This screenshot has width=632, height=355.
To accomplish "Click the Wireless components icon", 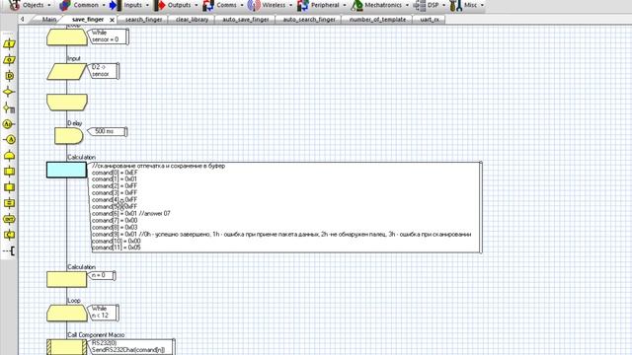I will click(x=254, y=5).
